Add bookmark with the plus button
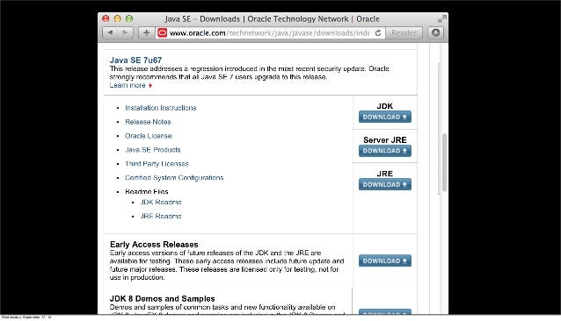 pyautogui.click(x=146, y=32)
